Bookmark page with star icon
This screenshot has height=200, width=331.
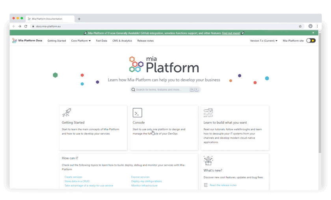[x=300, y=26]
